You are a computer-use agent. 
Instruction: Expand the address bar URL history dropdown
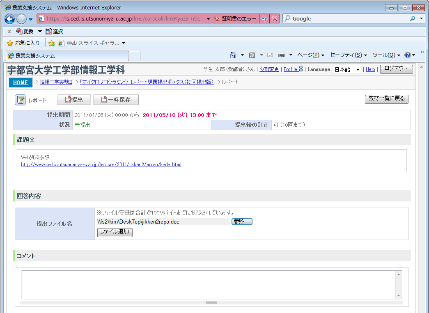(208, 19)
